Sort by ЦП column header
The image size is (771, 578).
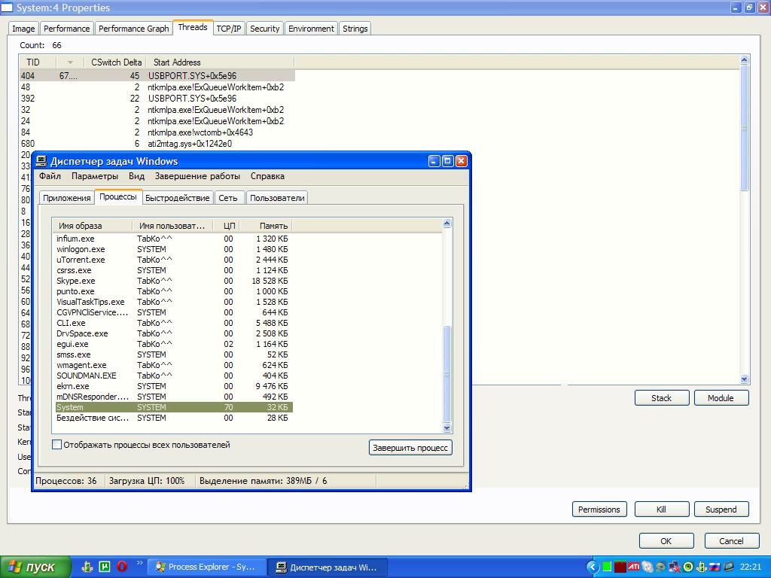226,226
